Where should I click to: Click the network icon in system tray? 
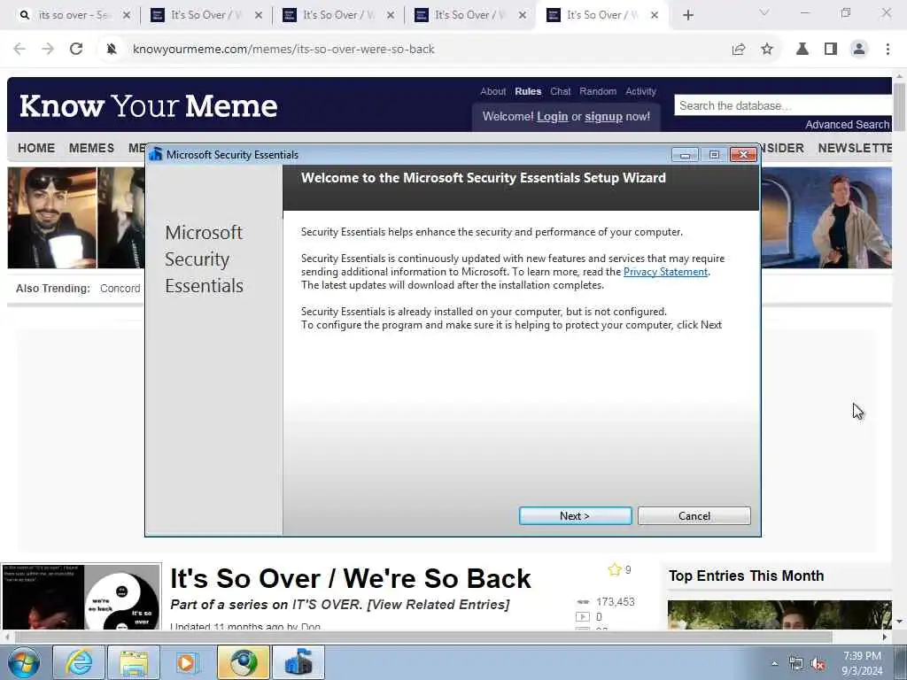pos(796,664)
